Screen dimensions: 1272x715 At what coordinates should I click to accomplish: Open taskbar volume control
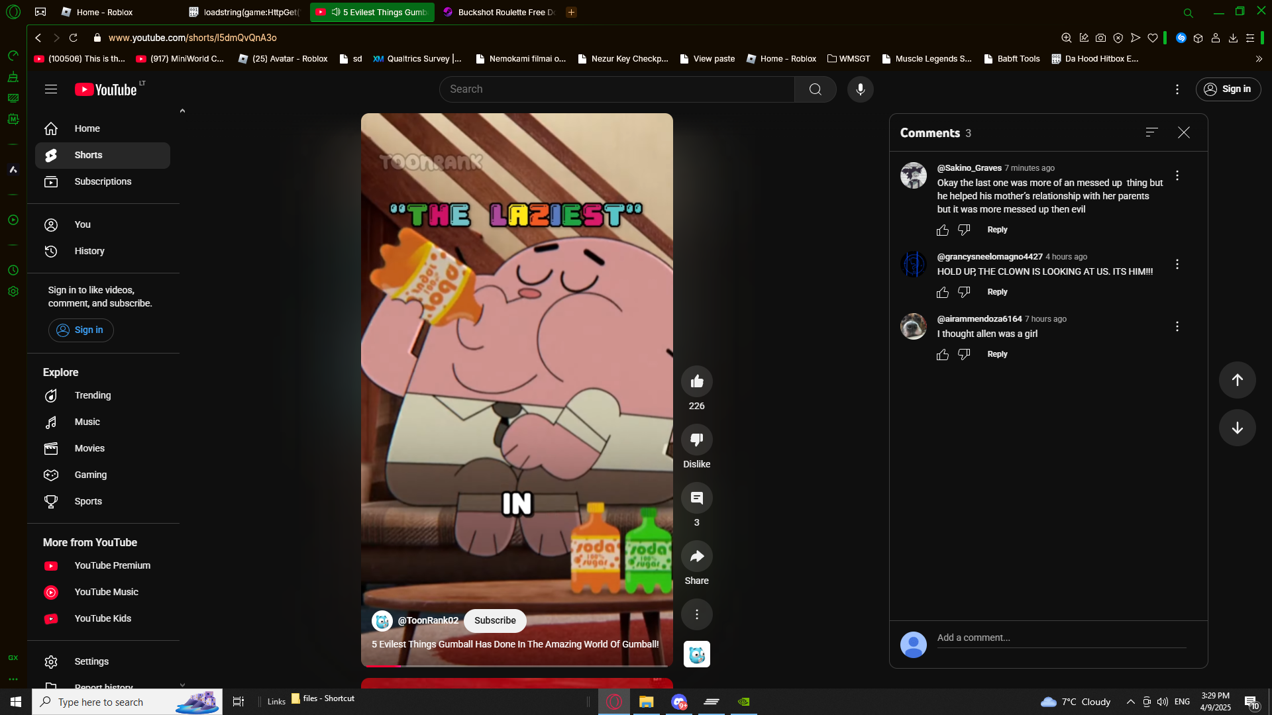1163,702
